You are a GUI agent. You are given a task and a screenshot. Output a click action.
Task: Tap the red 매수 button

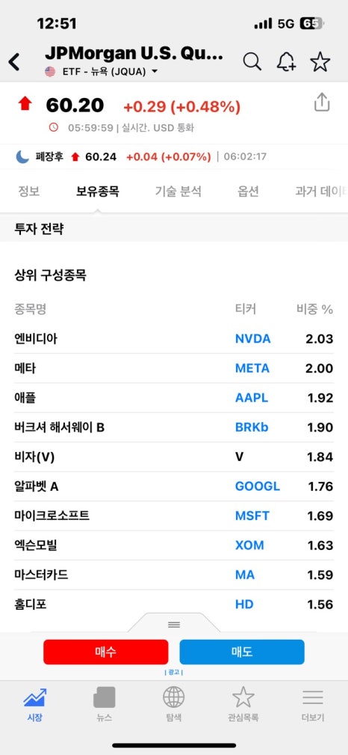pyautogui.click(x=106, y=652)
